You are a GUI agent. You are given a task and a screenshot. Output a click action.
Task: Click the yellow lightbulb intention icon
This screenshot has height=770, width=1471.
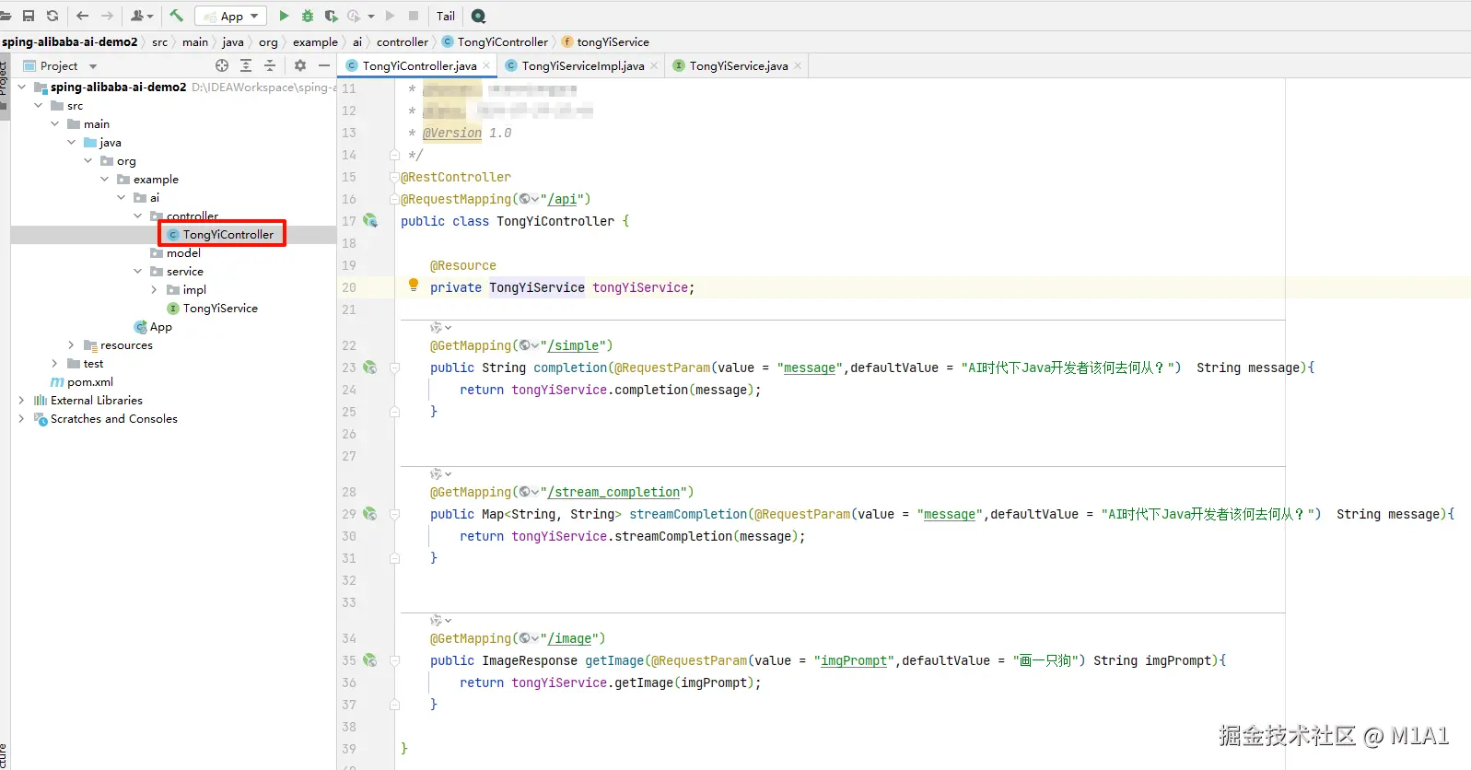click(414, 286)
